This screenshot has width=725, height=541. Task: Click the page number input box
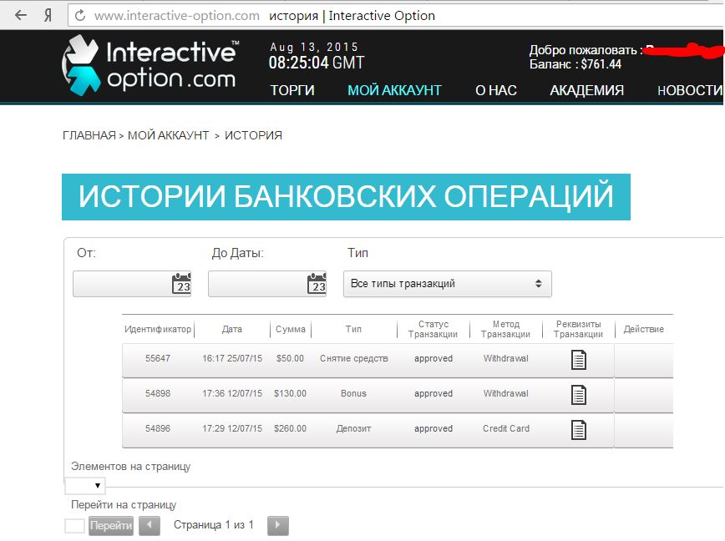[x=74, y=526]
